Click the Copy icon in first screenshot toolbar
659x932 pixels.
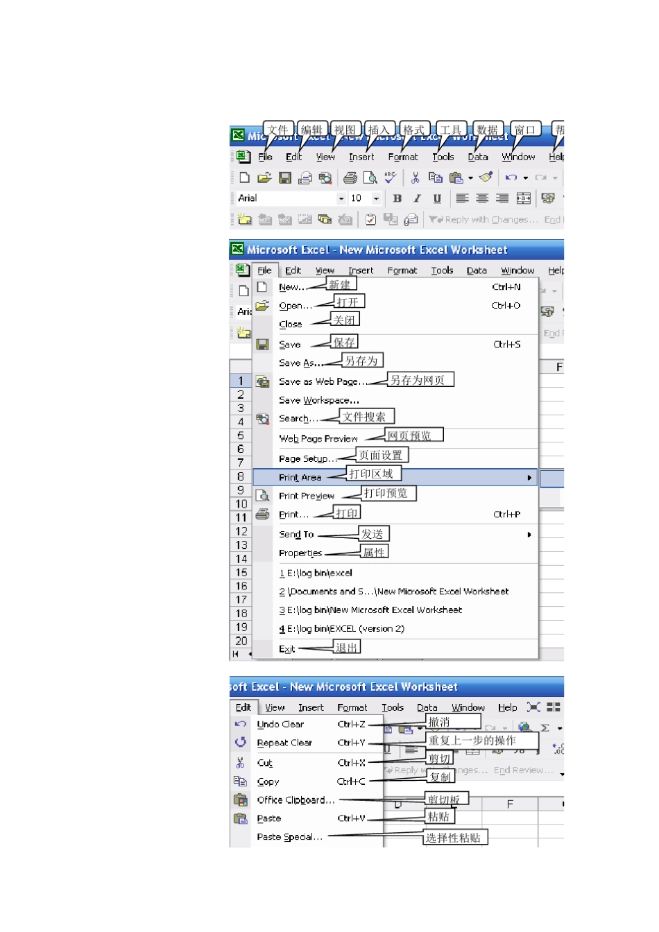(x=435, y=178)
